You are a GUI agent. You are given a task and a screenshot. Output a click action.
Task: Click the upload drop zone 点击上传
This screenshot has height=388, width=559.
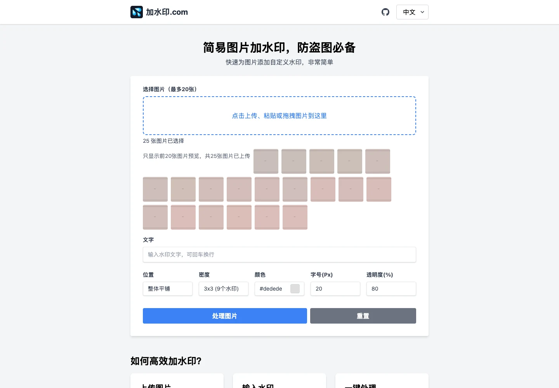click(279, 116)
